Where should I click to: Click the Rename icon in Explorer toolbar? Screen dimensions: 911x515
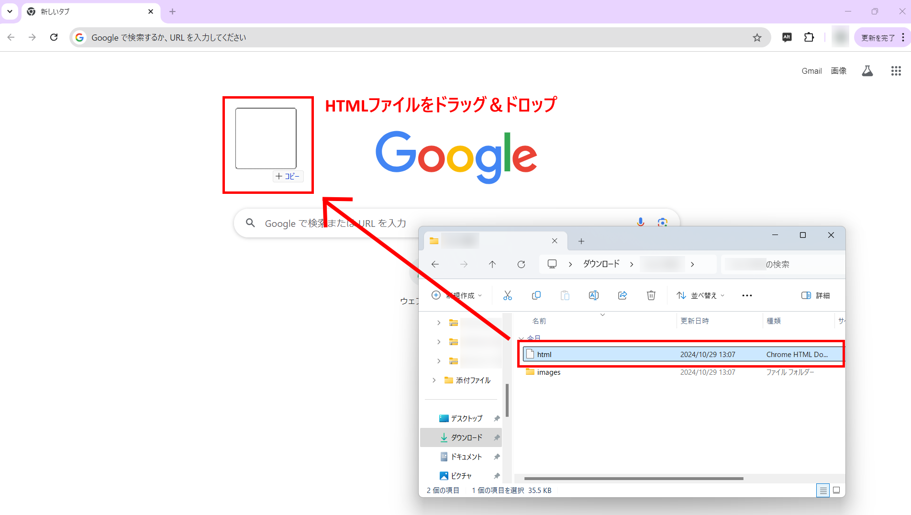pos(594,295)
